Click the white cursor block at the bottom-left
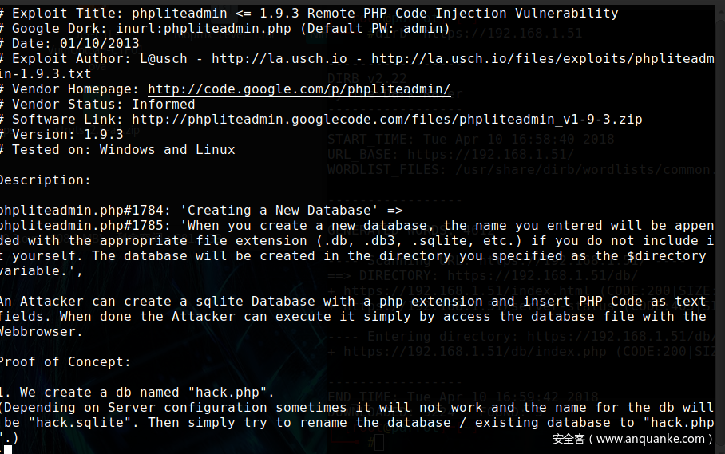 coord(7,449)
